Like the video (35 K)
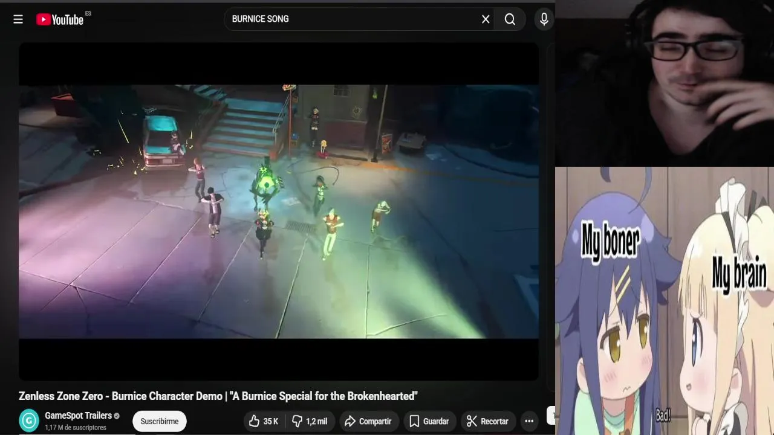The image size is (774, 435). [264, 421]
